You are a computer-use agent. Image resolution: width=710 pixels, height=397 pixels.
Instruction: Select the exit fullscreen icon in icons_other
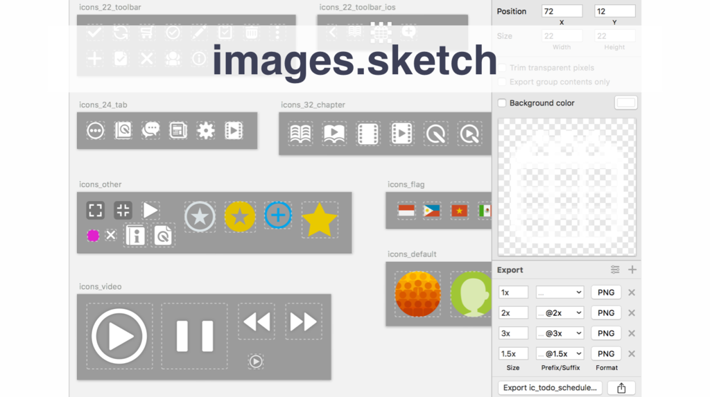(x=123, y=210)
